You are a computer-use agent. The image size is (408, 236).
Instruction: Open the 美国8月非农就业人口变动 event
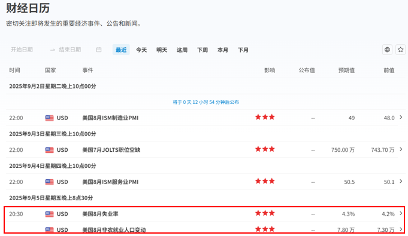pyautogui.click(x=114, y=230)
